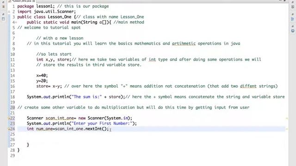Jump to line 22 warning in overview ruler
296x166 pixels.
click(287, 119)
